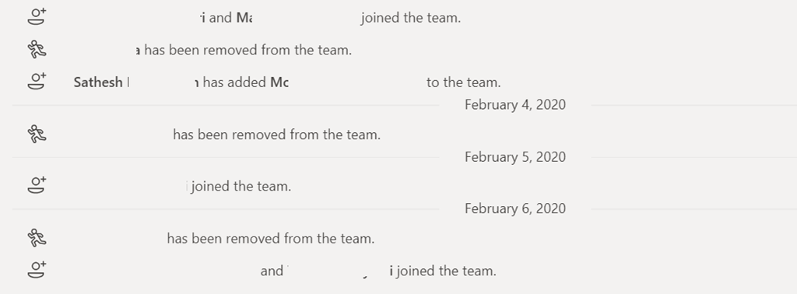Click the add-member icon beside Sathesh's message
Viewport: 797px width, 294px height.
click(37, 81)
